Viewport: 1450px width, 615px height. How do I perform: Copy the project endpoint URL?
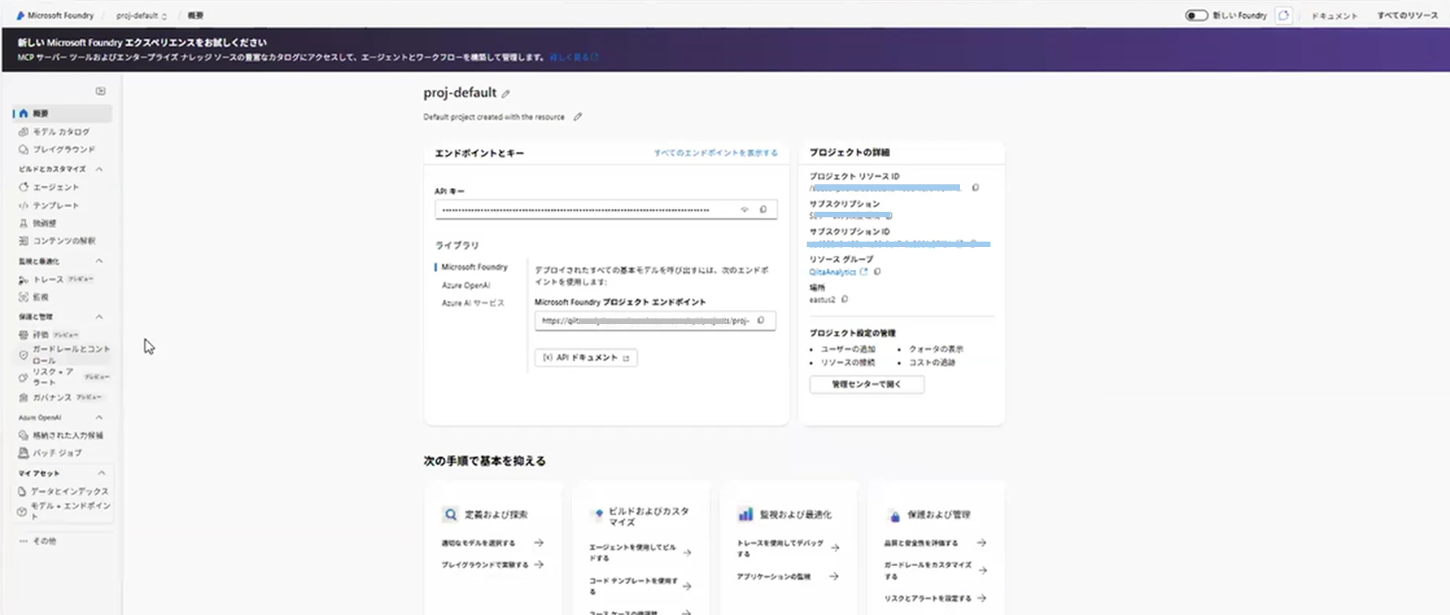pyautogui.click(x=760, y=320)
